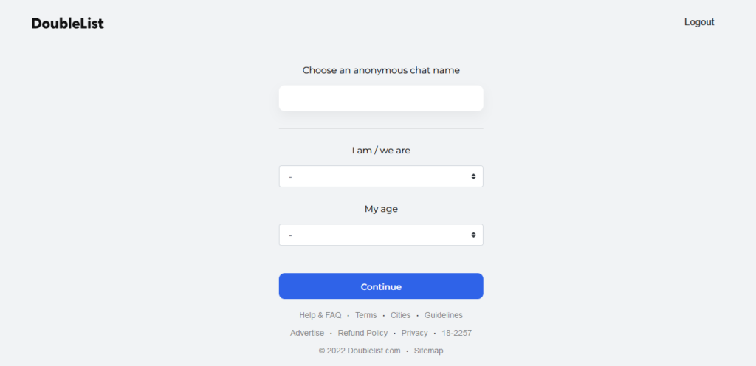Open the Privacy footer link
756x366 pixels.
pos(414,333)
